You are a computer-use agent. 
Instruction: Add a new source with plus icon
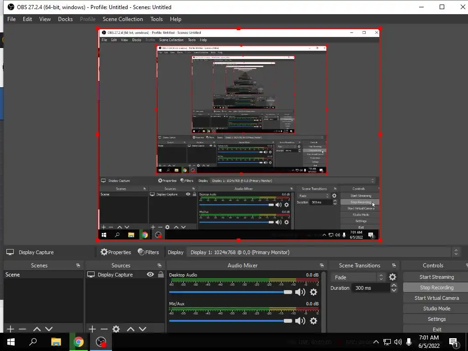(x=92, y=329)
